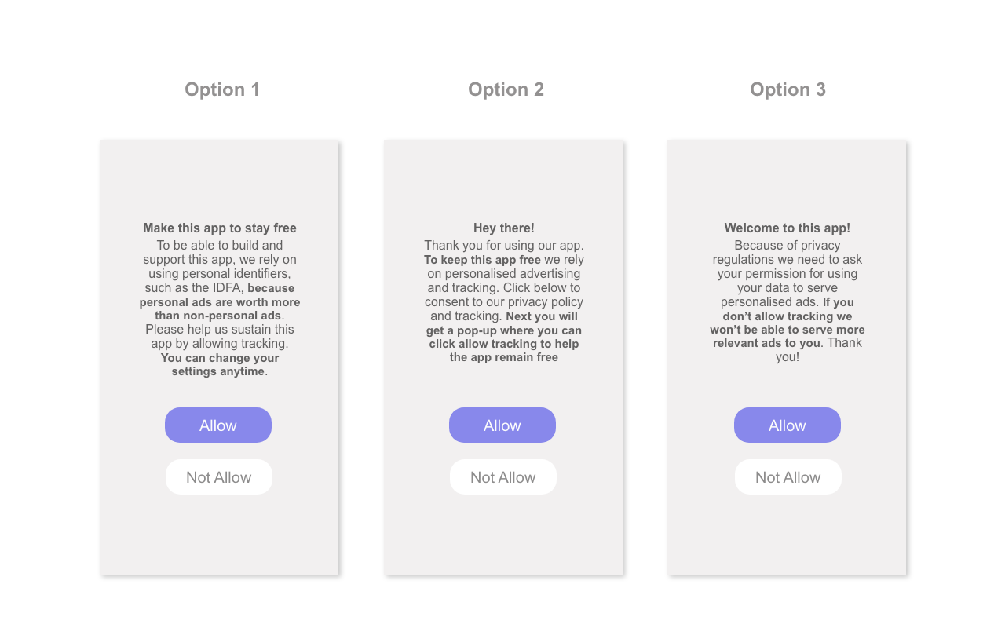Click Allow in the Option 3 dialog
Image resolution: width=1005 pixels, height=628 pixels.
click(788, 425)
